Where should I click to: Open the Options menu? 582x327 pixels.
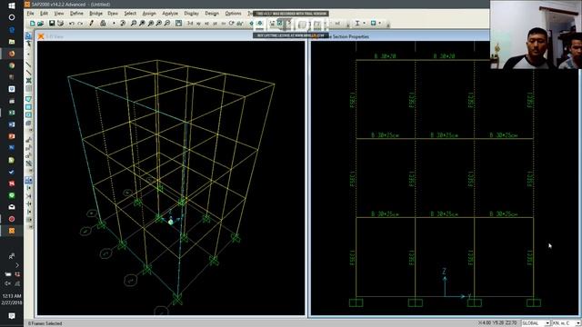point(233,14)
